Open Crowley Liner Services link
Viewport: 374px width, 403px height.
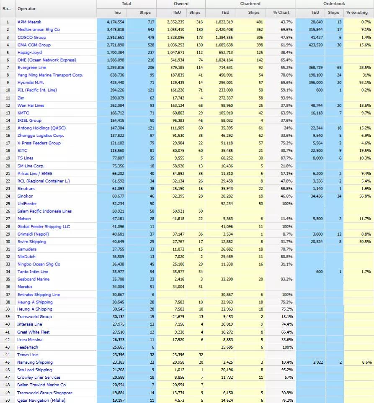pyautogui.click(x=39, y=377)
